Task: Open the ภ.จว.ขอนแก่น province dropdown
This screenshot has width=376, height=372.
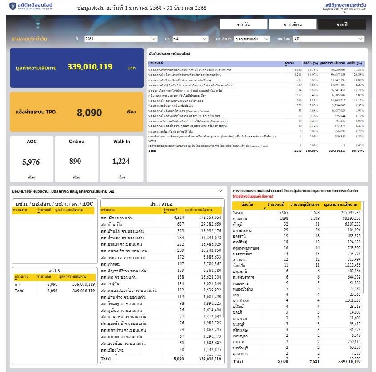Action: (252, 39)
